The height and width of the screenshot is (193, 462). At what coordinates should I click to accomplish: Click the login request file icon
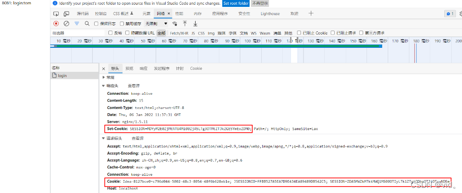click(54, 75)
